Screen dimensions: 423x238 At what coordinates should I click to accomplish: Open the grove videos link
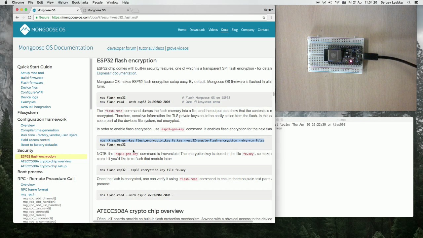point(177,48)
